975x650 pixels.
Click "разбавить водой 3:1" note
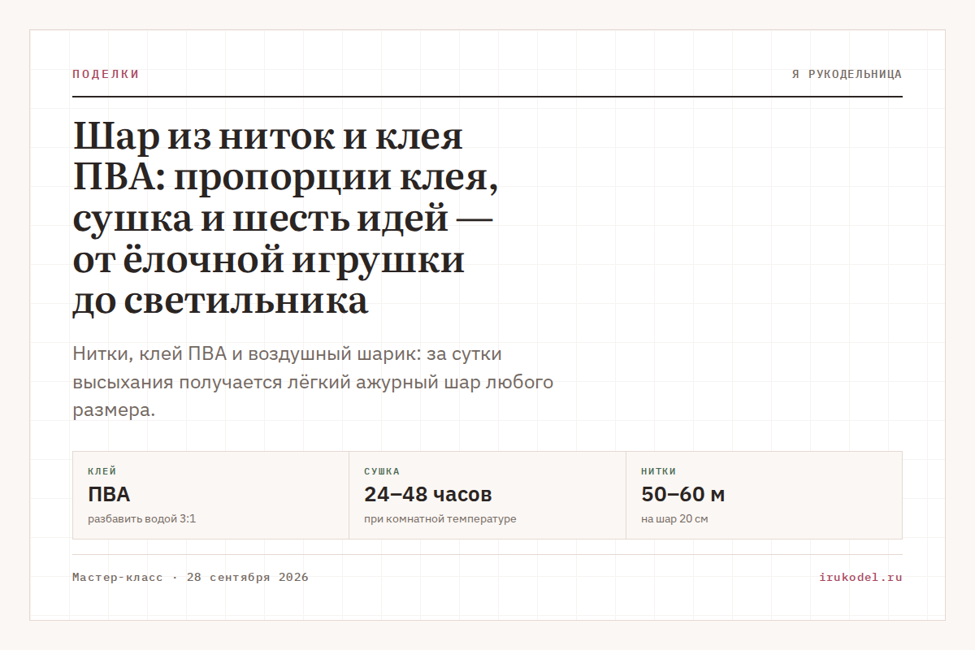pyautogui.click(x=141, y=518)
